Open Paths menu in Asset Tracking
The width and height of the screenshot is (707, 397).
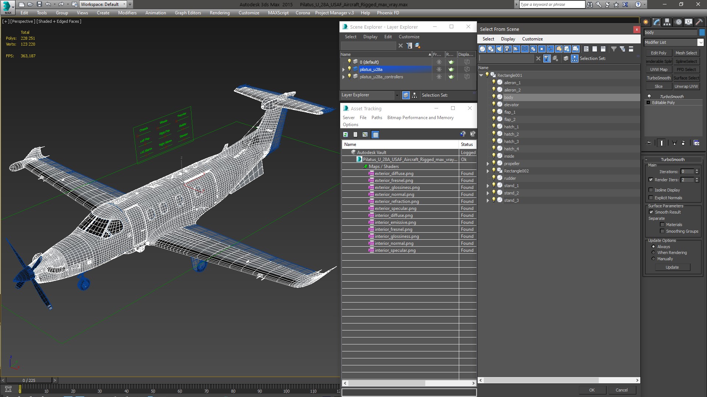pos(376,118)
